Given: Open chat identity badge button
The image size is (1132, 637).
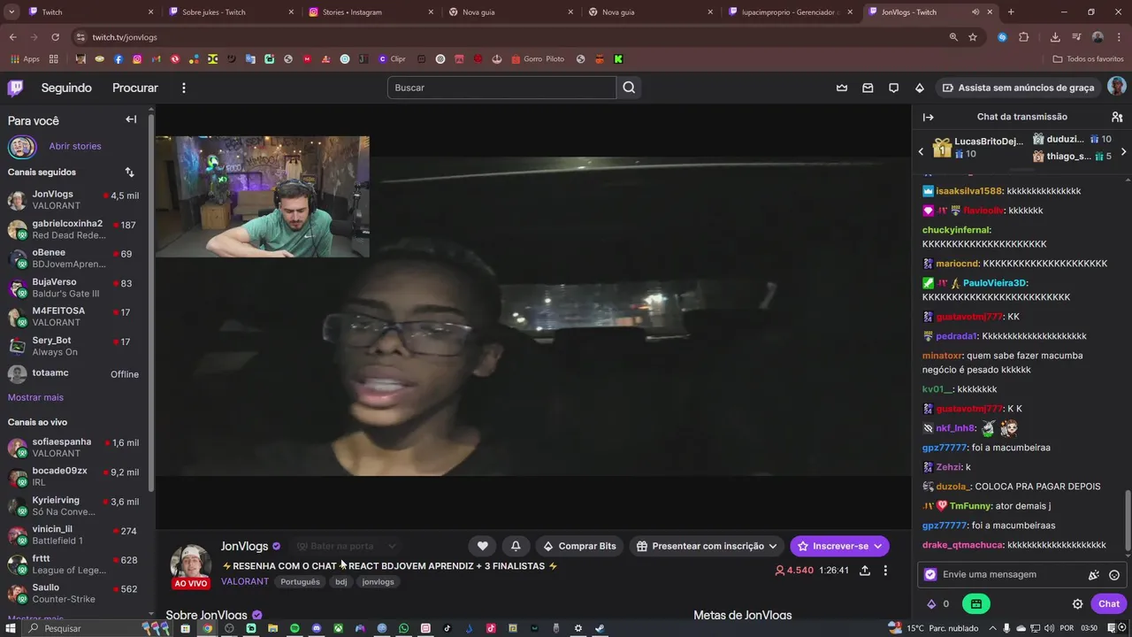Looking at the screenshot, I should (x=930, y=574).
